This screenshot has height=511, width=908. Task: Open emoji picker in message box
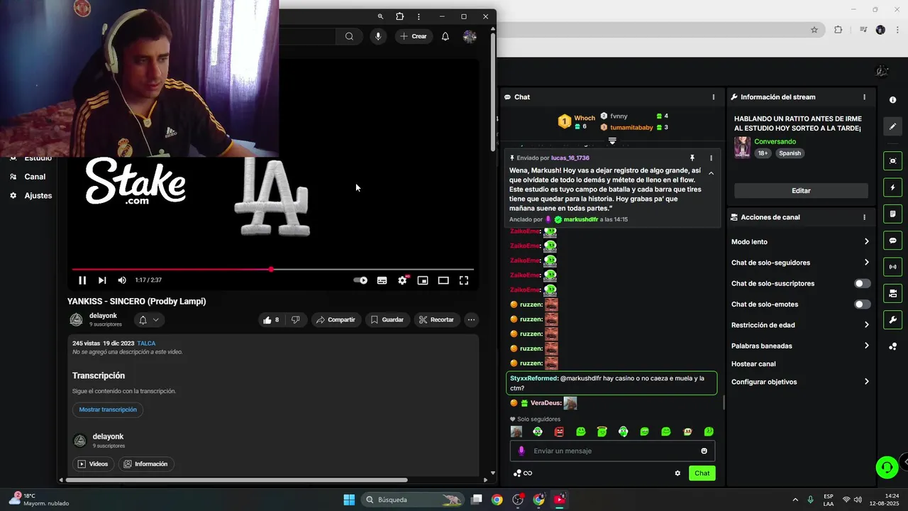pyautogui.click(x=704, y=451)
